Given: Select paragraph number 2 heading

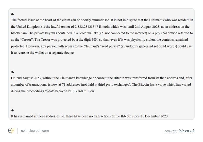Looking at the screenshot, I should (x=12, y=13).
